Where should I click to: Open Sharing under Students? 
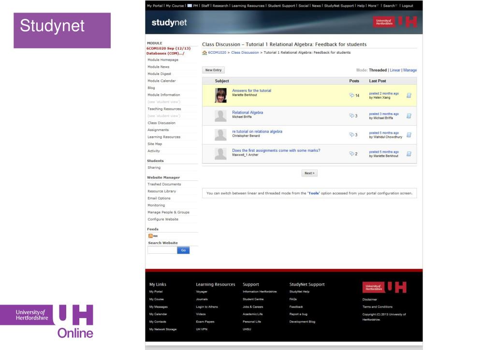(x=154, y=168)
